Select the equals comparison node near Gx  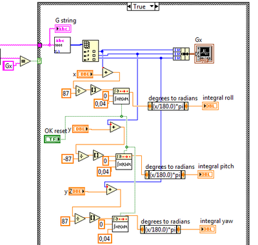pos(25,61)
